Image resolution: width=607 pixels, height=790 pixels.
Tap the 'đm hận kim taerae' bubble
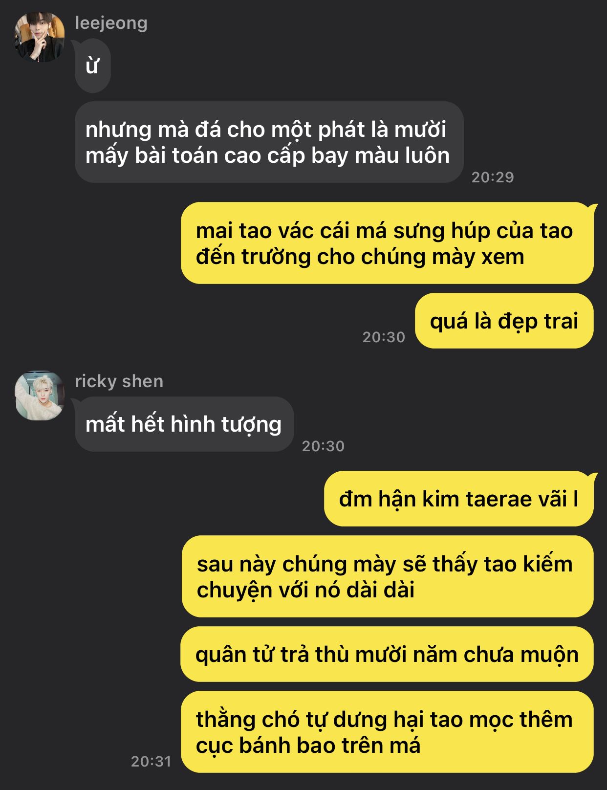(x=458, y=499)
